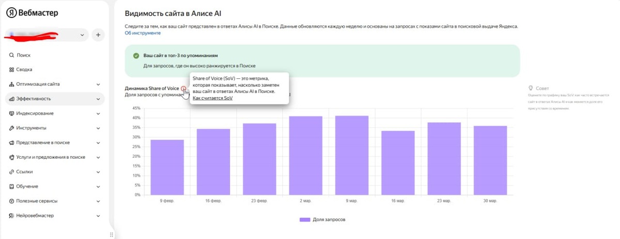Click the 23 мар. bar
This screenshot has width=620, height=239.
pos(444,159)
